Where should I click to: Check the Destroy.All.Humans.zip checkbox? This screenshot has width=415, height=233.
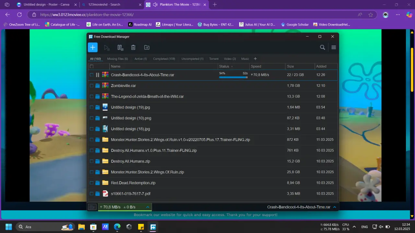click(x=92, y=161)
